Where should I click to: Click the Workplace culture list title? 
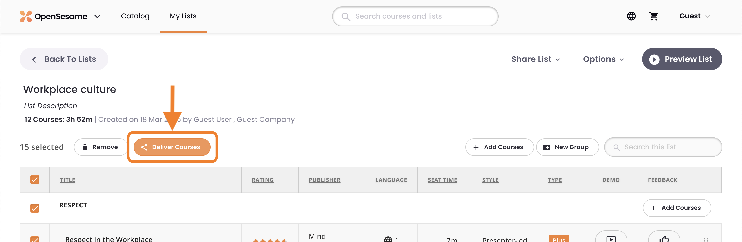tap(70, 89)
